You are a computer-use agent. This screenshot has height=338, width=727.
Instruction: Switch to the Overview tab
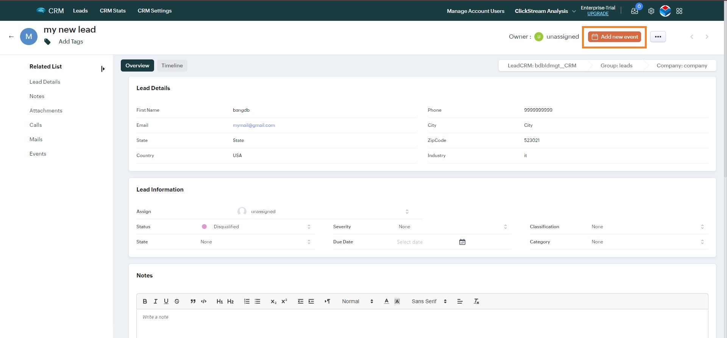click(137, 65)
